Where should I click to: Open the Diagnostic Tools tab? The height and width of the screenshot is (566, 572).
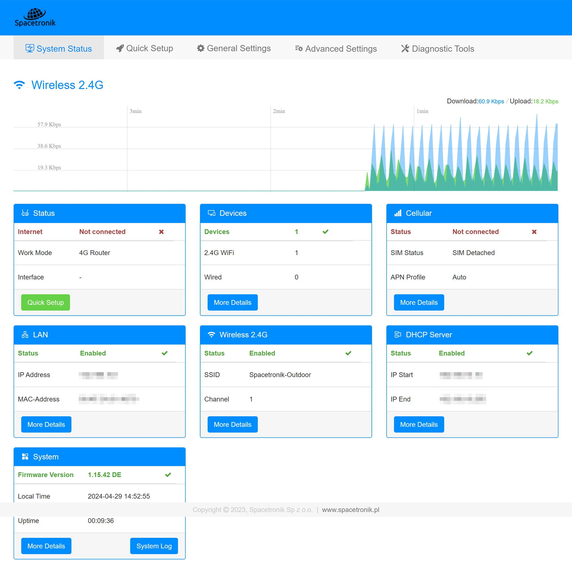[438, 48]
